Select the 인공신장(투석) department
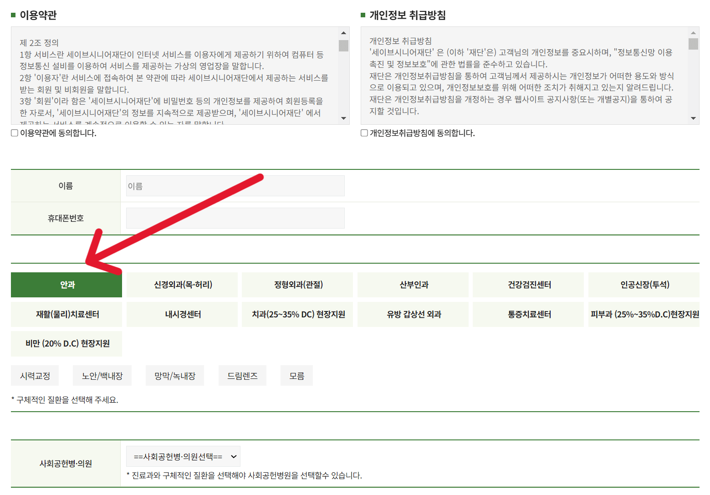The height and width of the screenshot is (495, 710). (644, 285)
